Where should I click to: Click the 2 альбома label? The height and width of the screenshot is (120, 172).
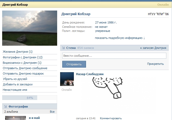click(x=11, y=112)
